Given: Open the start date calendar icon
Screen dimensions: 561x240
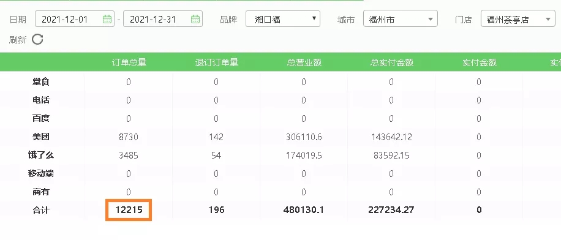Looking at the screenshot, I should point(107,20).
